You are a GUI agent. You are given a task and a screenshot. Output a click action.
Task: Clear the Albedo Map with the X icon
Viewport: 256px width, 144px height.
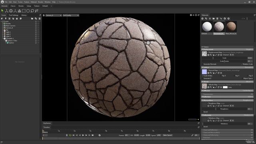[221, 87]
